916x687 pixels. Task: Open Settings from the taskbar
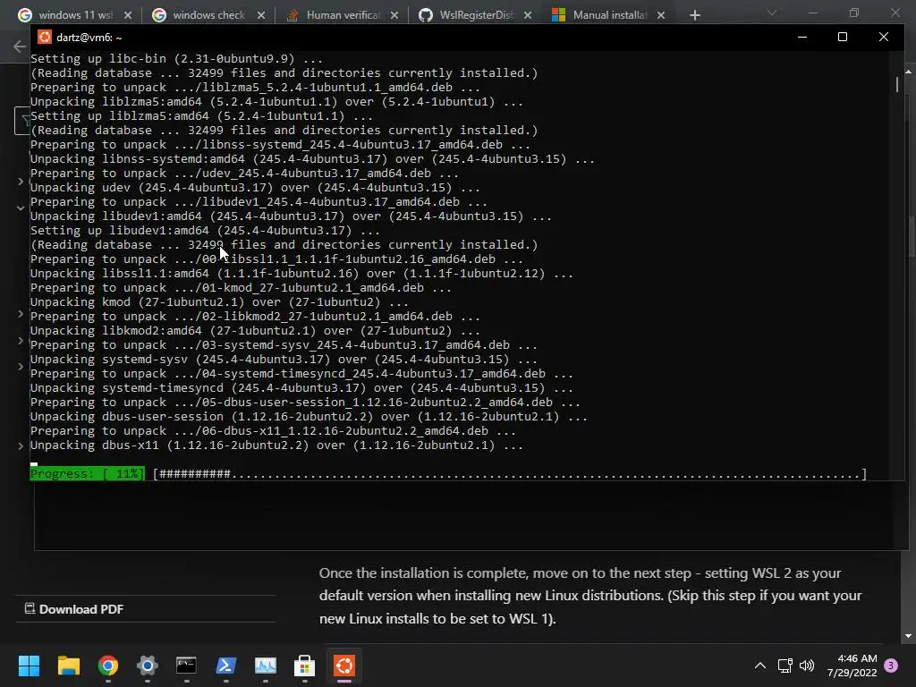(x=148, y=666)
